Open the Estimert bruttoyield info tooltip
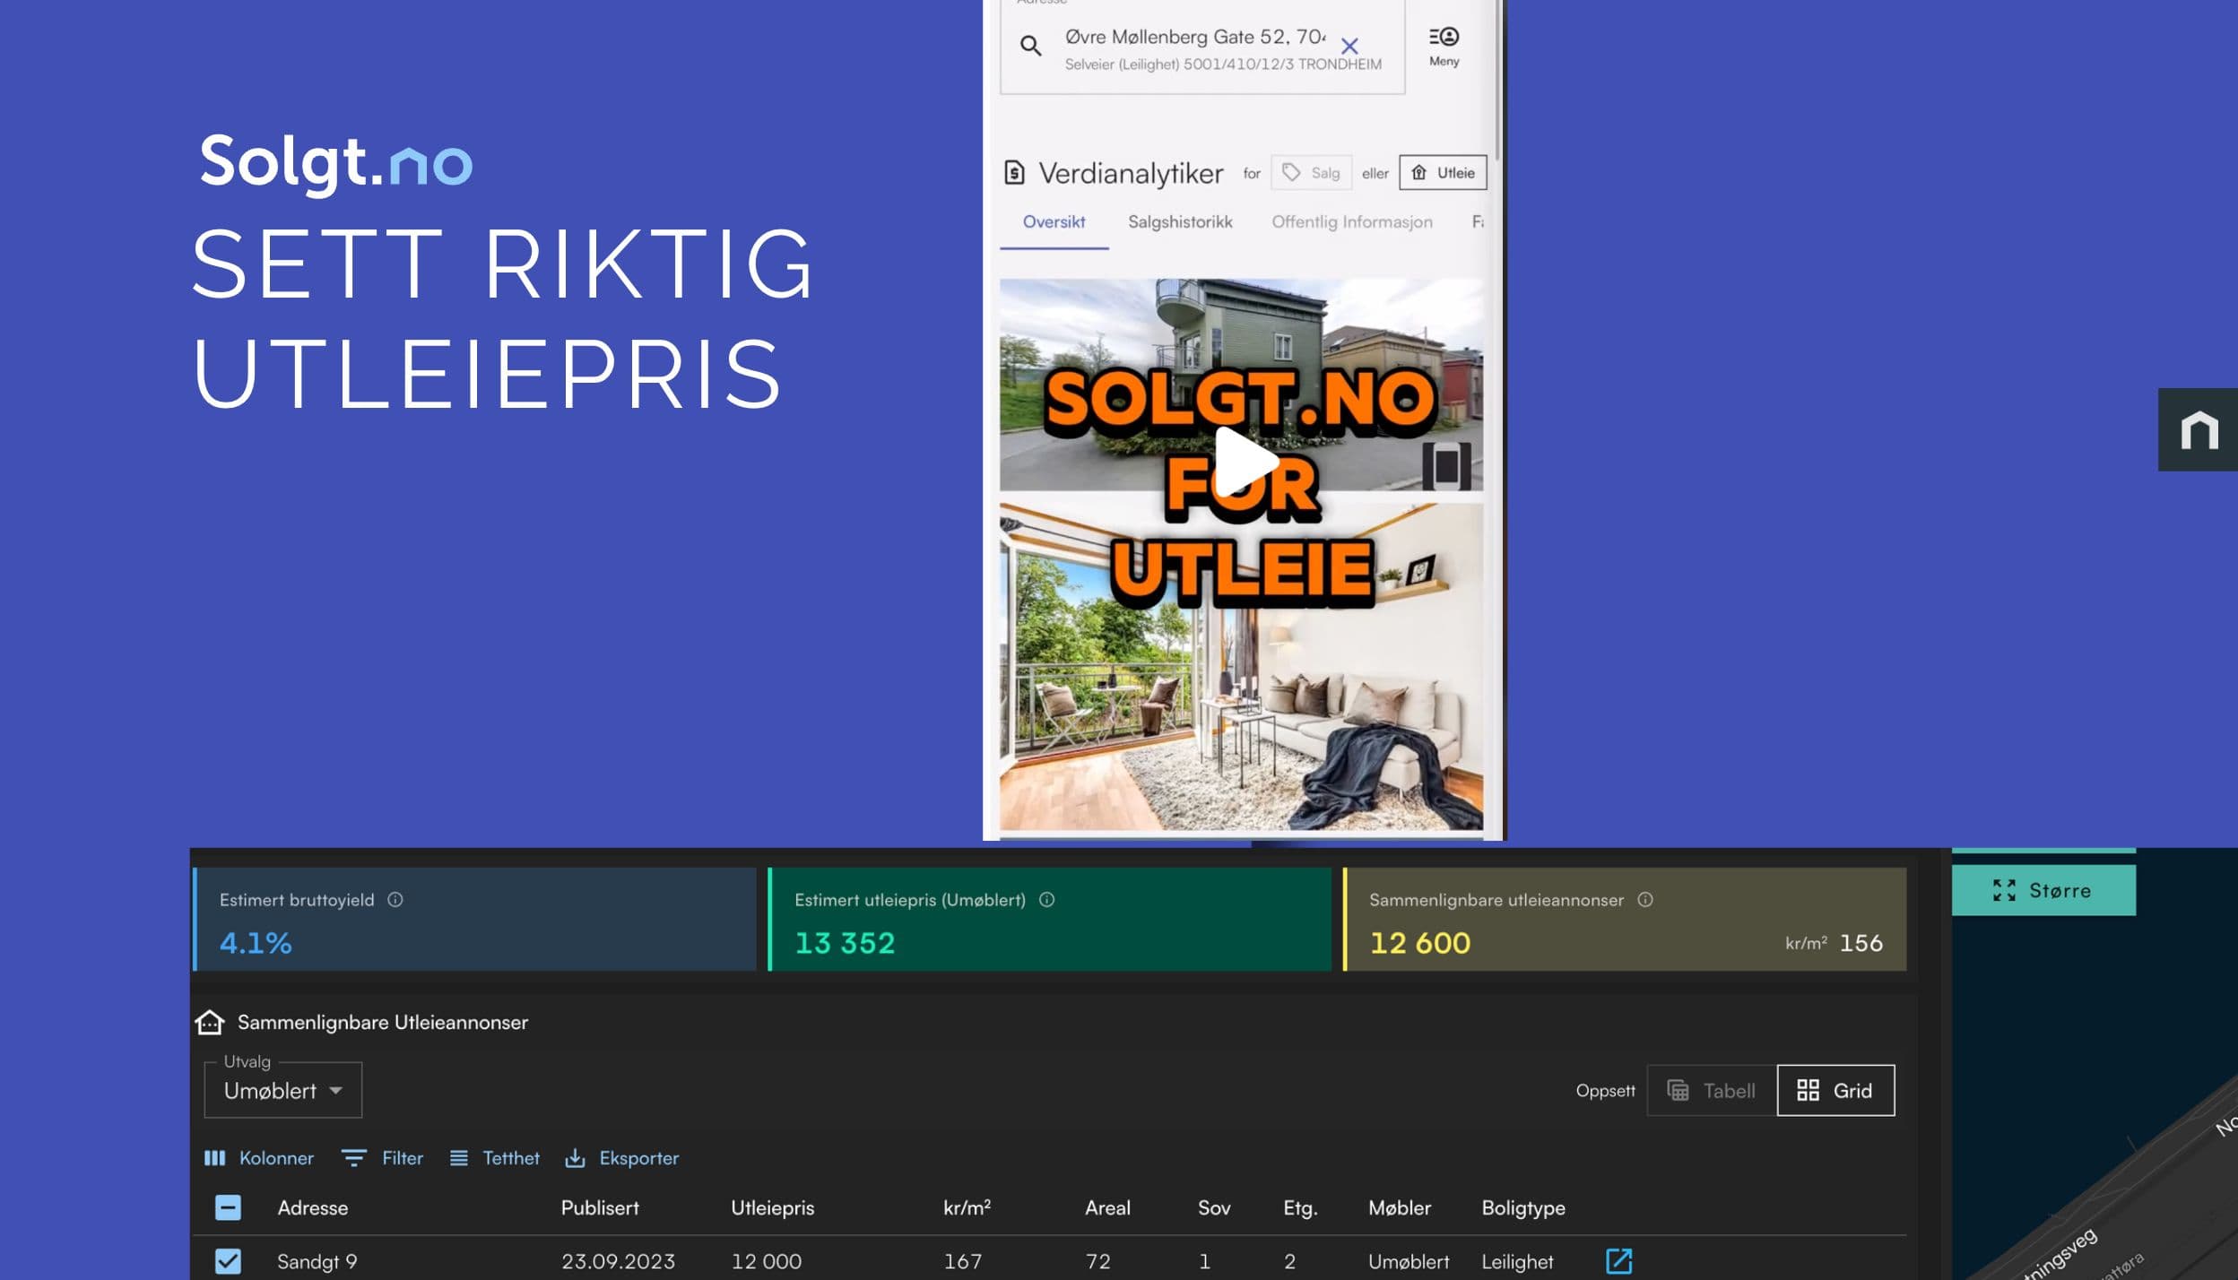Screen dimensions: 2238x1280 coord(395,900)
